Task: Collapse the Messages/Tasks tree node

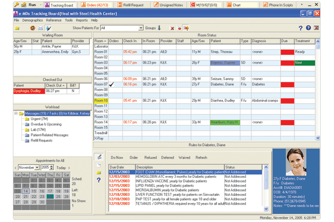Action: 16,113
